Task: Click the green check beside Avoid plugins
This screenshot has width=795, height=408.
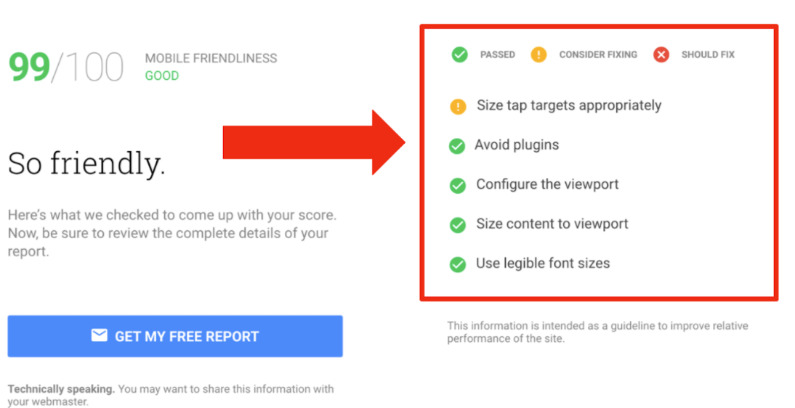Action: click(456, 146)
